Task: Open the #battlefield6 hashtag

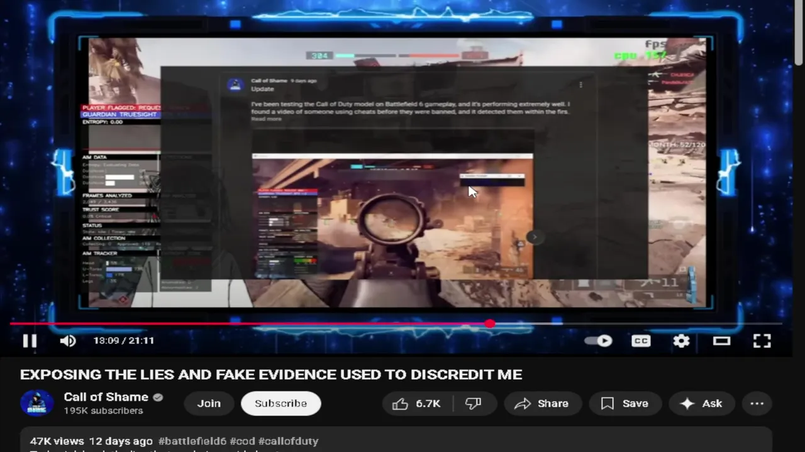Action: pyautogui.click(x=192, y=441)
